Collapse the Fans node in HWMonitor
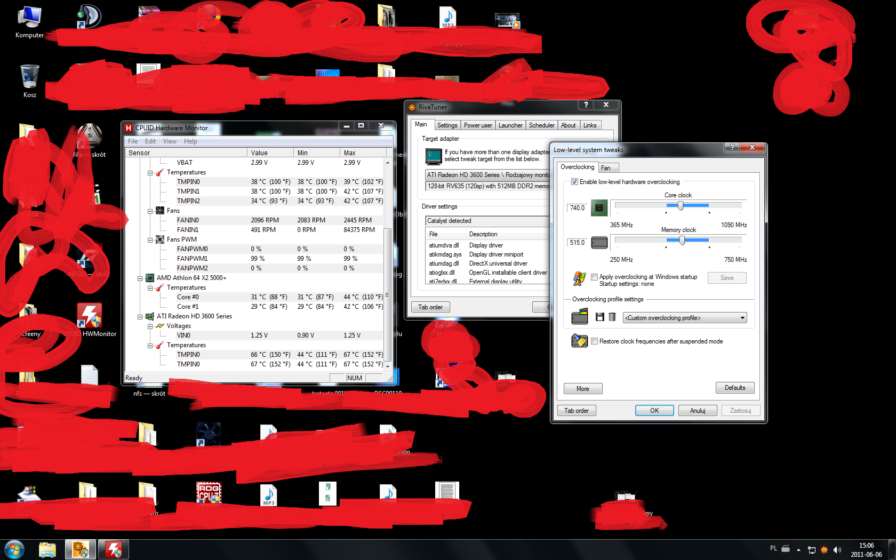Image resolution: width=896 pixels, height=560 pixels. [x=150, y=211]
